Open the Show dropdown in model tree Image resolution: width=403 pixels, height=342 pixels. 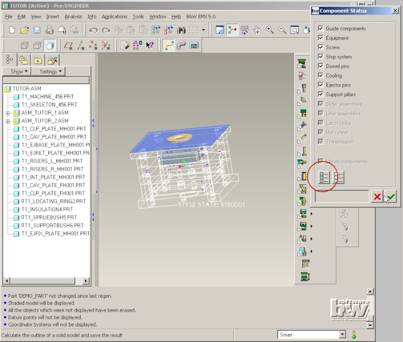[17, 72]
